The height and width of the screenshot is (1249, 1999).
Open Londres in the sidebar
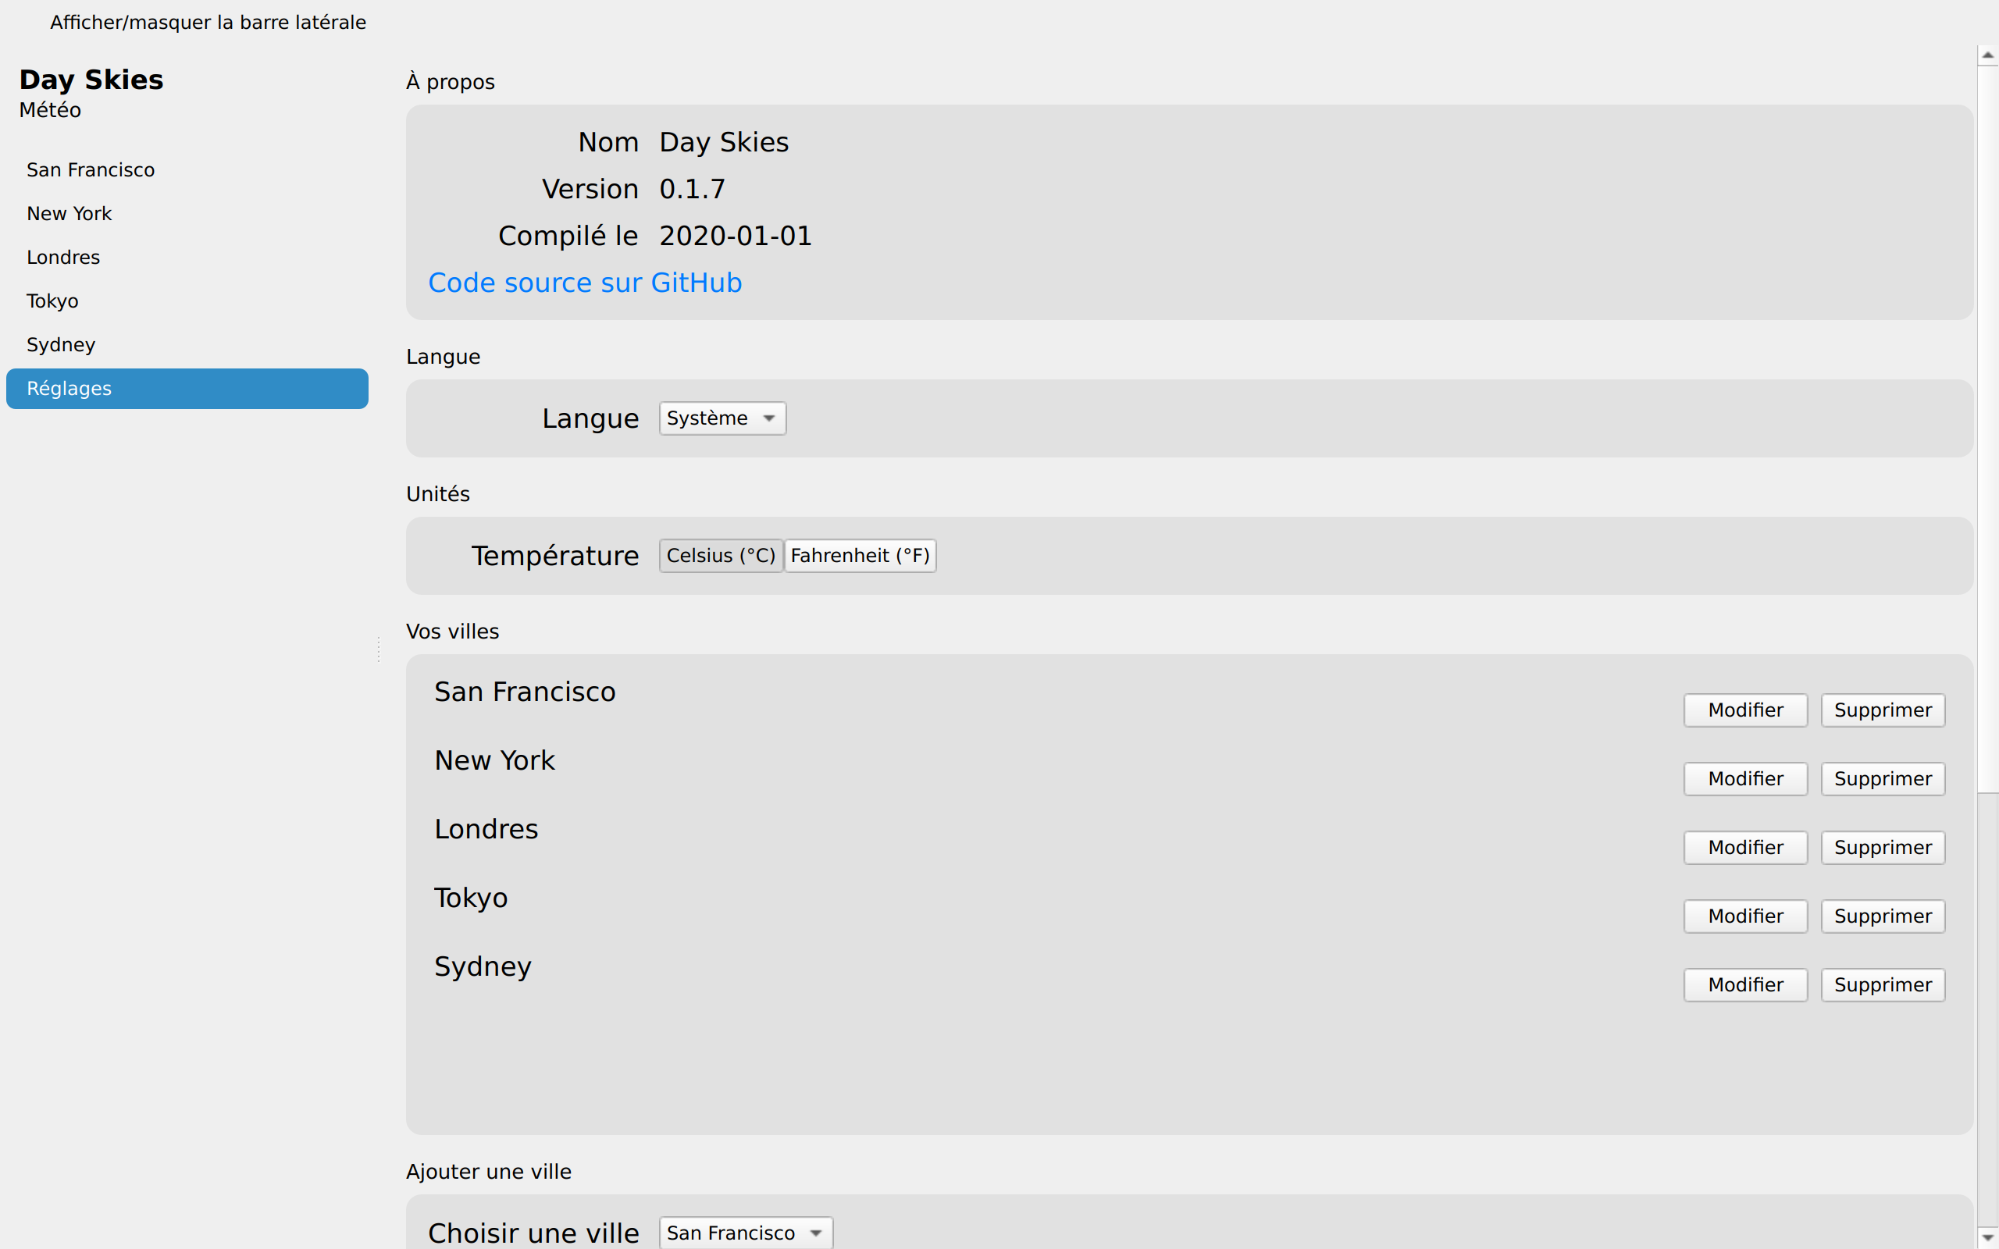click(187, 257)
